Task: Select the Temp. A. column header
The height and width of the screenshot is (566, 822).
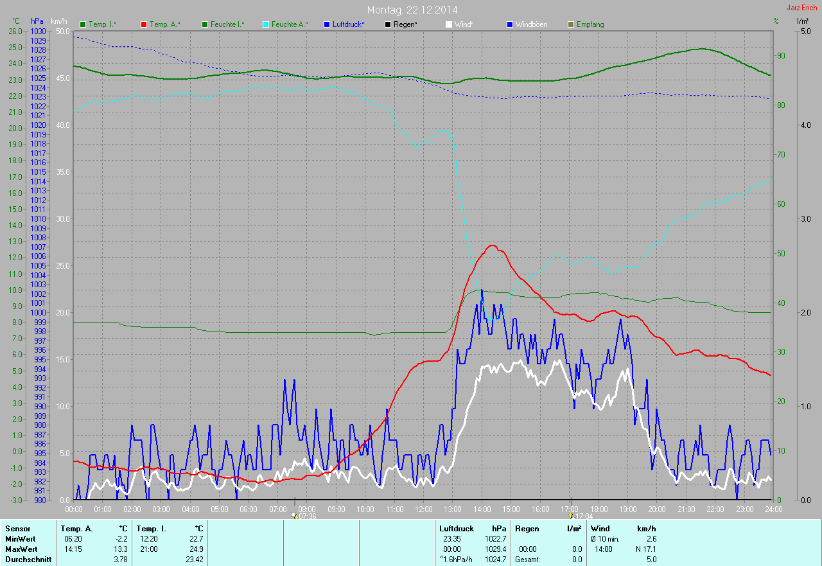Action: pos(76,528)
